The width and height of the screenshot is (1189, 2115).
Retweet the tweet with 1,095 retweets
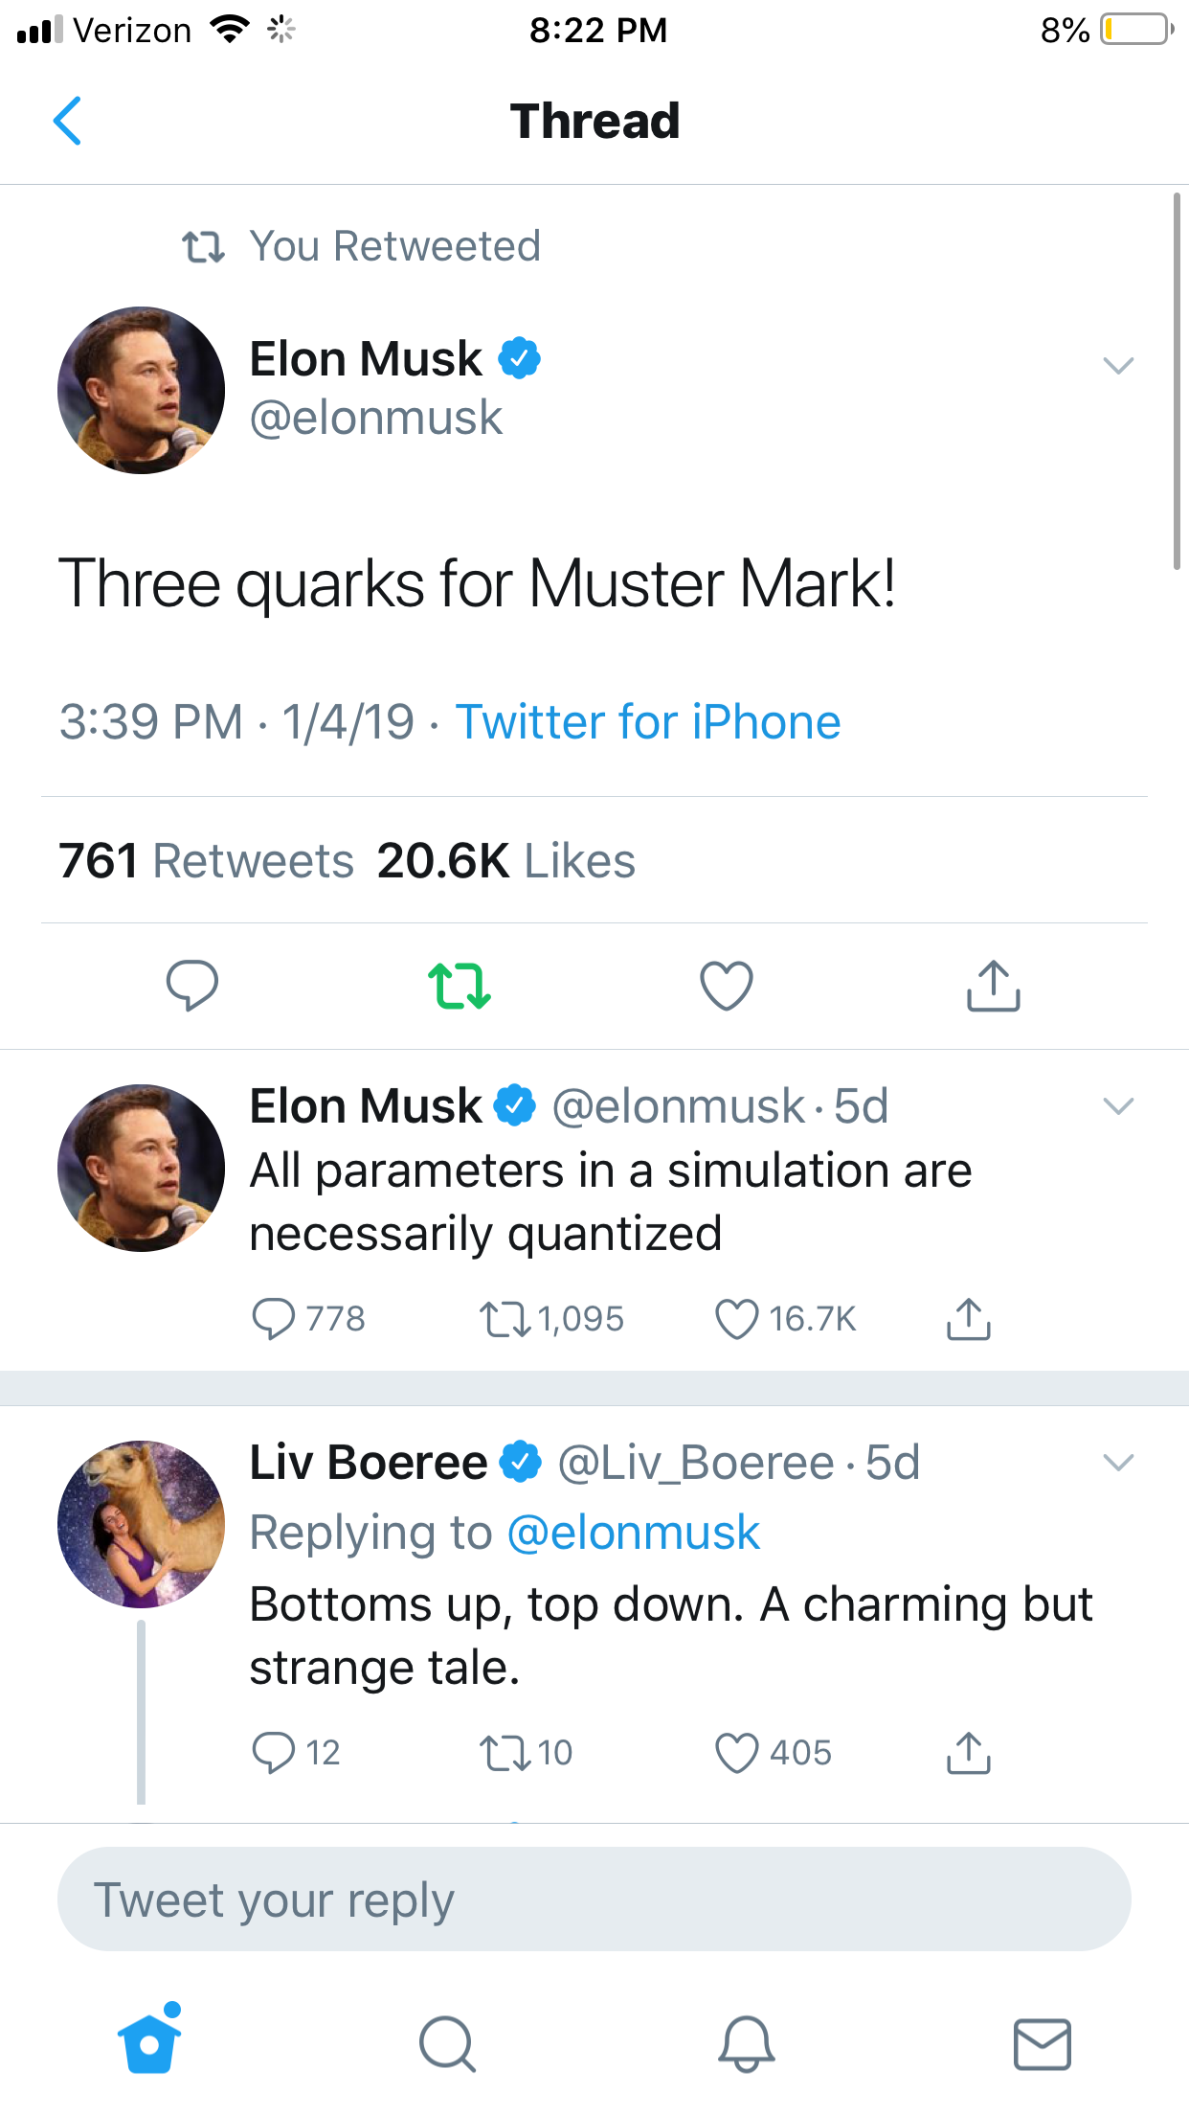505,1319
